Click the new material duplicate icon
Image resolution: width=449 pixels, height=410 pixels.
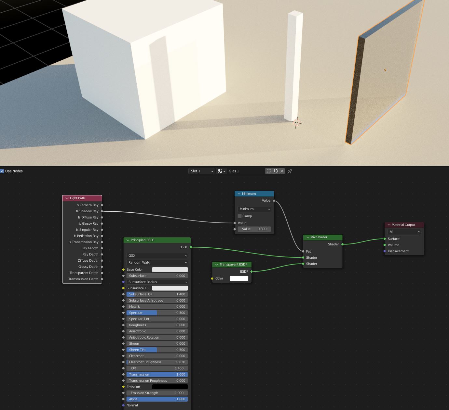pyautogui.click(x=275, y=171)
